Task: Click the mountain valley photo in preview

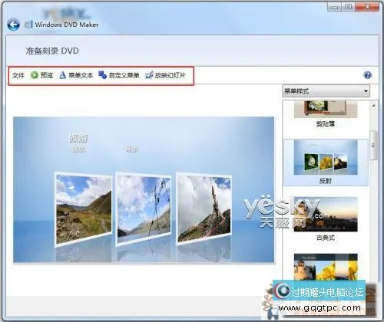Action: tap(84, 209)
